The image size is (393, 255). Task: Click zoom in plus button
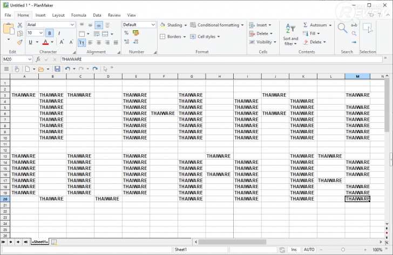[x=365, y=250]
